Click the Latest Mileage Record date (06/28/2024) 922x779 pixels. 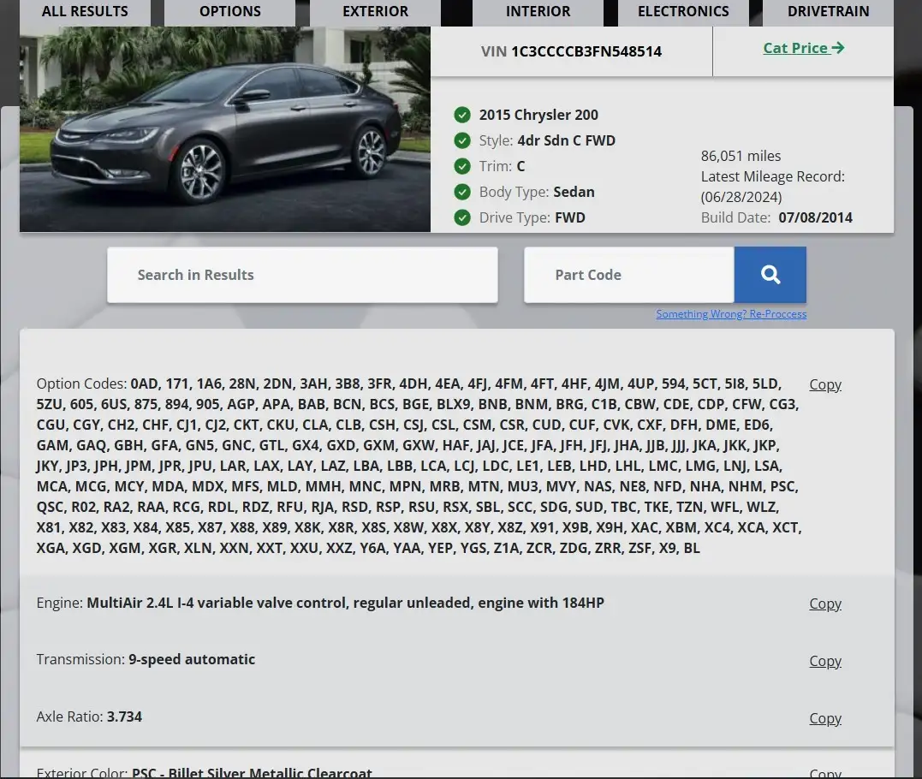(x=741, y=197)
